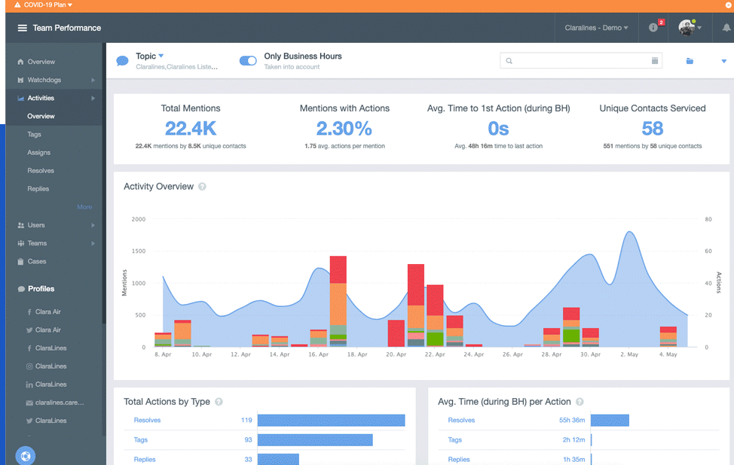The width and height of the screenshot is (734, 465).
Task: Click Total Actions by Type help icon
Action: coord(219,402)
